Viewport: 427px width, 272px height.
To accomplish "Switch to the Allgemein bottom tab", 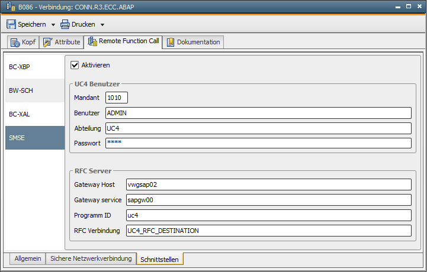I will pos(28,258).
